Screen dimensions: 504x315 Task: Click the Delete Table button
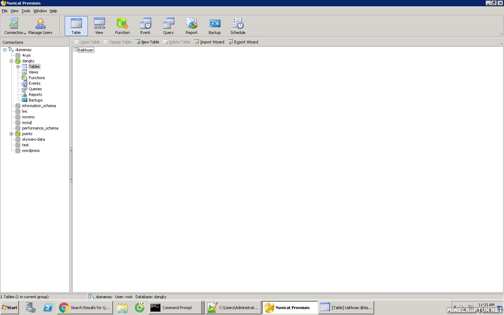click(x=176, y=42)
